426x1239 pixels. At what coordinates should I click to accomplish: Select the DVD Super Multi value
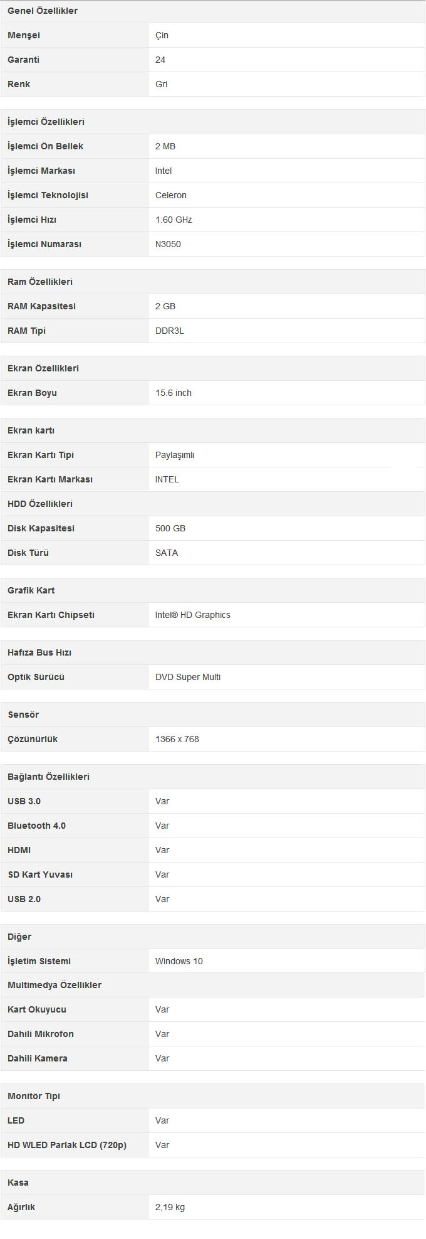tap(188, 677)
